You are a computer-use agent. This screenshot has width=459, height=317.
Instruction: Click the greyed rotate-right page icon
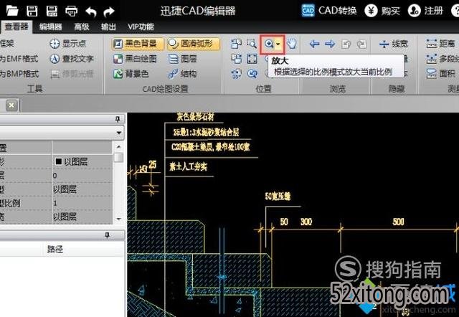(x=361, y=44)
